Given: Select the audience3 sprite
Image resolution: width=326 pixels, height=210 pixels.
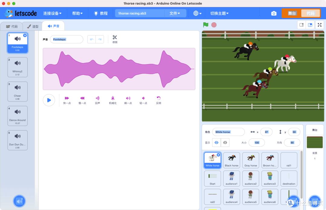Looking at the screenshot, I should [x=270, y=178].
